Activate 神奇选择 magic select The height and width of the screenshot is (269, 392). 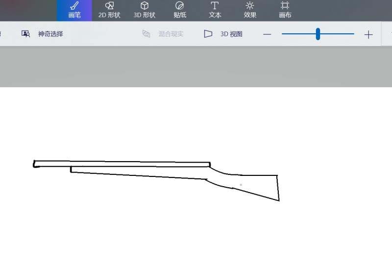click(x=43, y=34)
